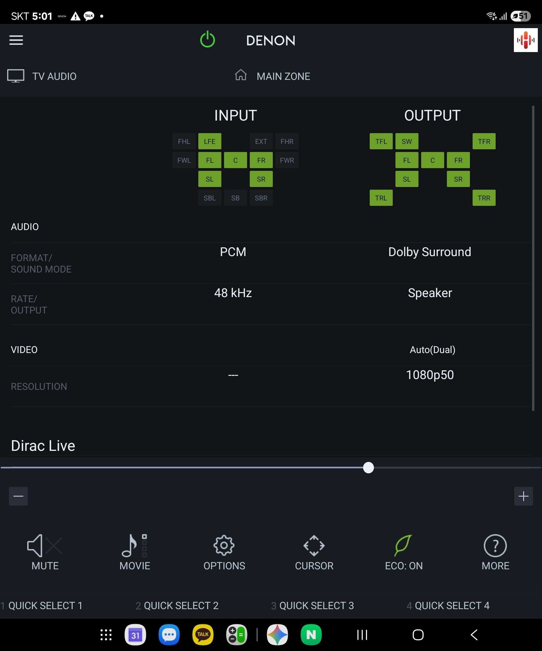Tap the Android home navigation button
542x651 pixels.
pyautogui.click(x=418, y=635)
